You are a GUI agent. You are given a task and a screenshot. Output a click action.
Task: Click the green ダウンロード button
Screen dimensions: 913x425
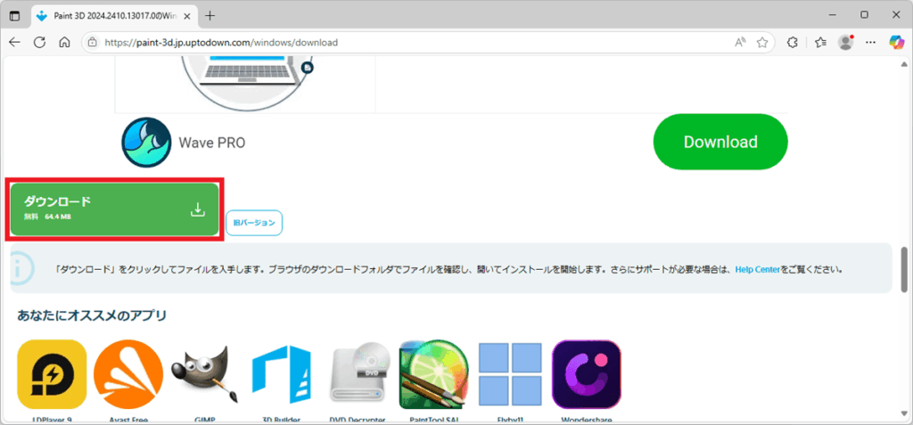(x=115, y=209)
